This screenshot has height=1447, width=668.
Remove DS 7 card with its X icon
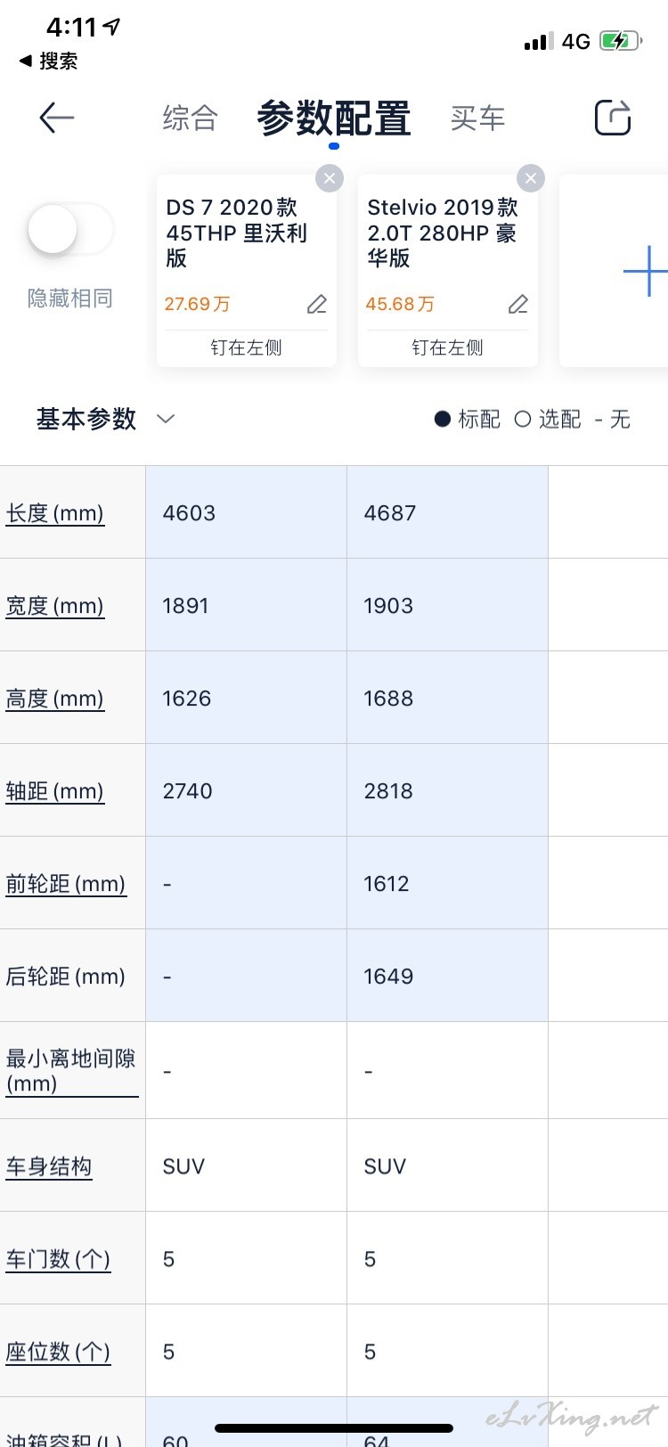pyautogui.click(x=330, y=178)
